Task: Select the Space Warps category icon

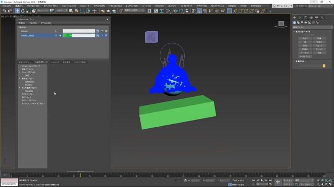Action: point(314,22)
